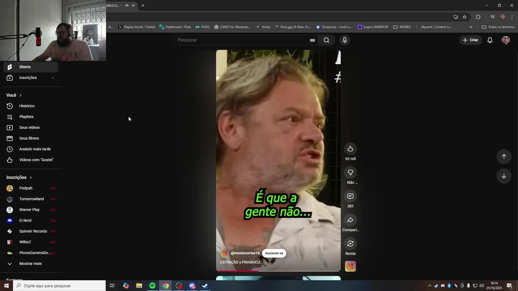The height and width of the screenshot is (291, 518).
Task: Open Vídeos com "Gostei" list
Action: coord(31,160)
